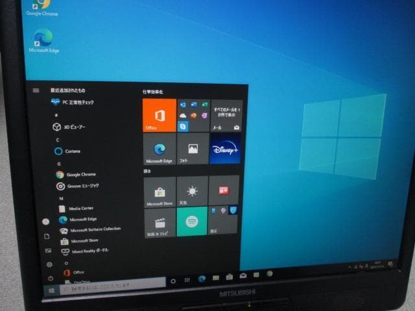Screen dimensions: 415x311
Task: Open the red news tile
Action: click(x=224, y=190)
